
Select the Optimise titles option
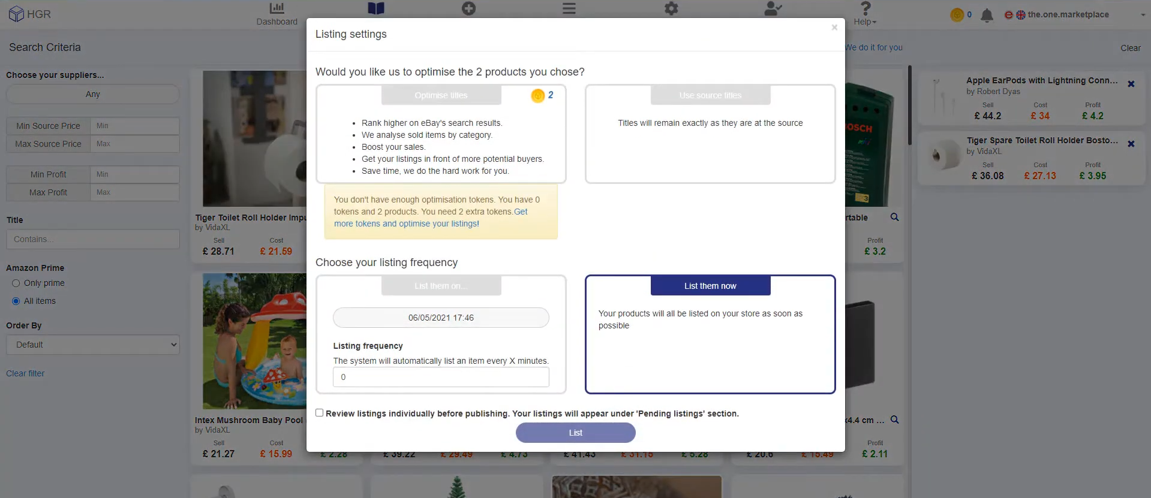[x=441, y=95]
